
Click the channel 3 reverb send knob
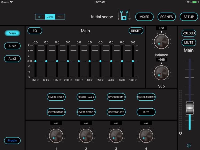[116, 136]
